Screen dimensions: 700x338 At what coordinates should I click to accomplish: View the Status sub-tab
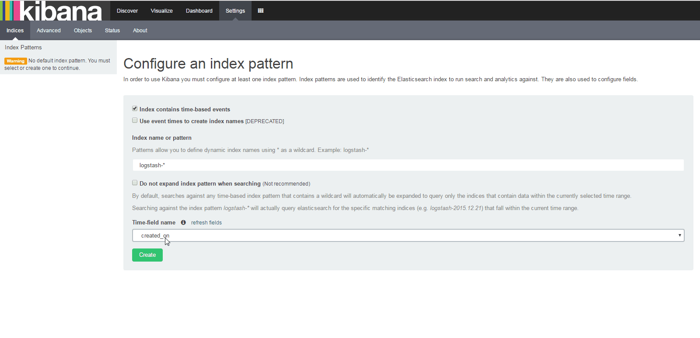(112, 31)
